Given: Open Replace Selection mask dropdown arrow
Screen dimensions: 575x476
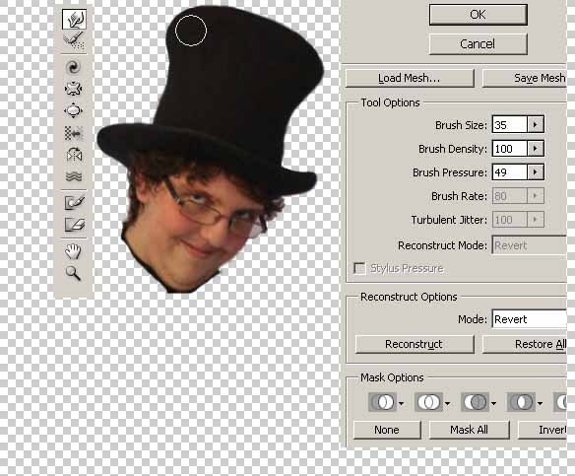Looking at the screenshot, I should [401, 404].
